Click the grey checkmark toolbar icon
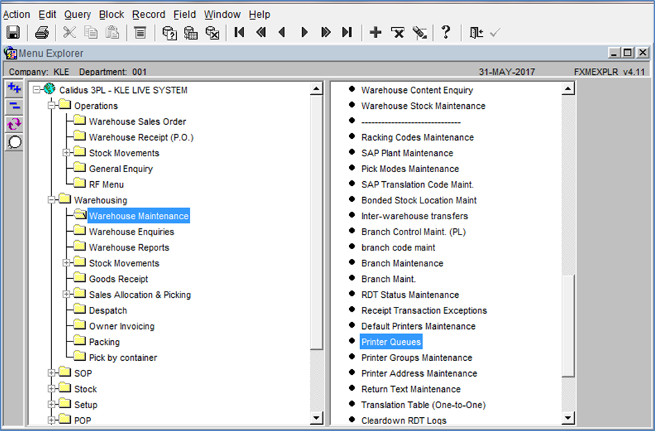The image size is (655, 431). tap(495, 32)
